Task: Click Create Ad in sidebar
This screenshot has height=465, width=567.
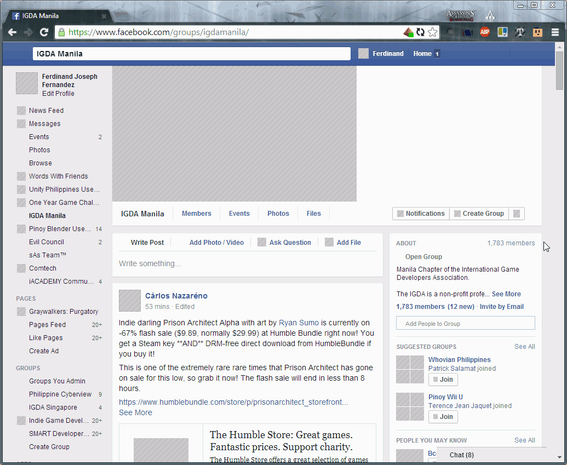Action: pyautogui.click(x=44, y=351)
